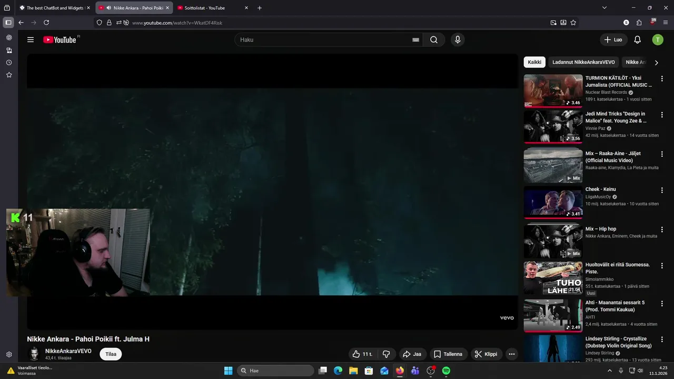Open the YouTube guide hamburger menu
674x379 pixels.
[31, 39]
